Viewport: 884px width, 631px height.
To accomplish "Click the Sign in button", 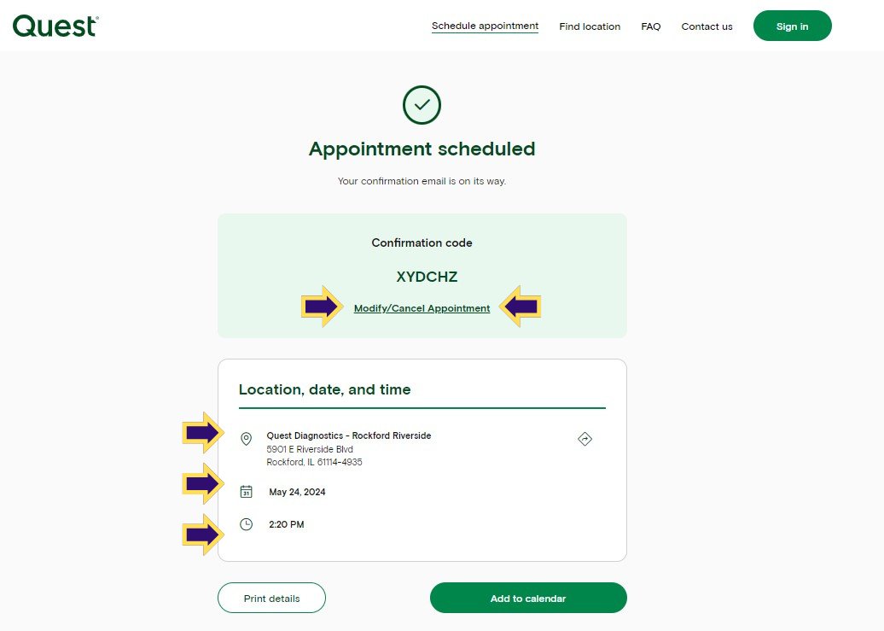I will [792, 26].
